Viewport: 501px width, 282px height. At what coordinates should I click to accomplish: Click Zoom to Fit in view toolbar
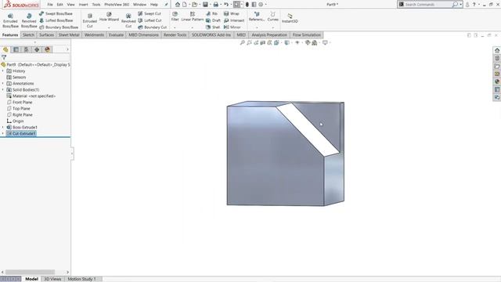coord(243,42)
